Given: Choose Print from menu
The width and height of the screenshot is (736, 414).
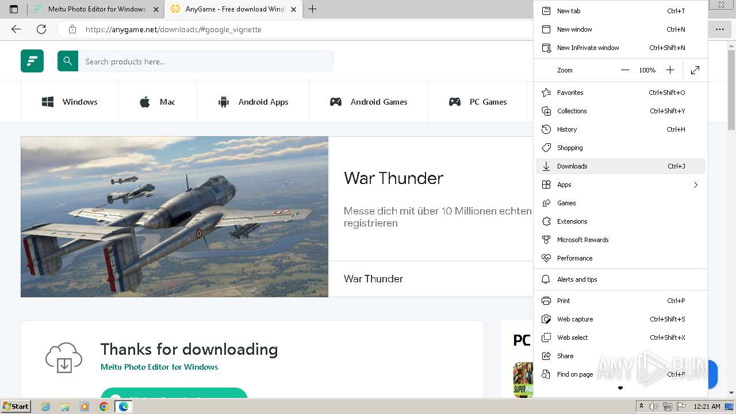Looking at the screenshot, I should pos(620,301).
